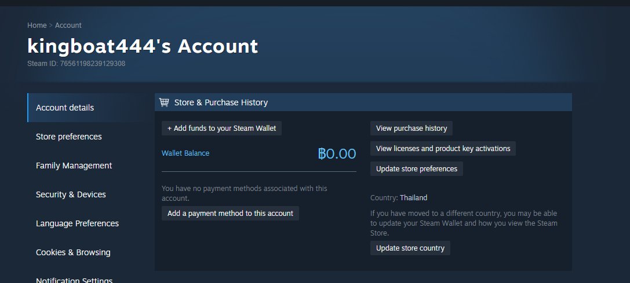Open Notification Settings in sidebar
The height and width of the screenshot is (283, 630).
[74, 280]
